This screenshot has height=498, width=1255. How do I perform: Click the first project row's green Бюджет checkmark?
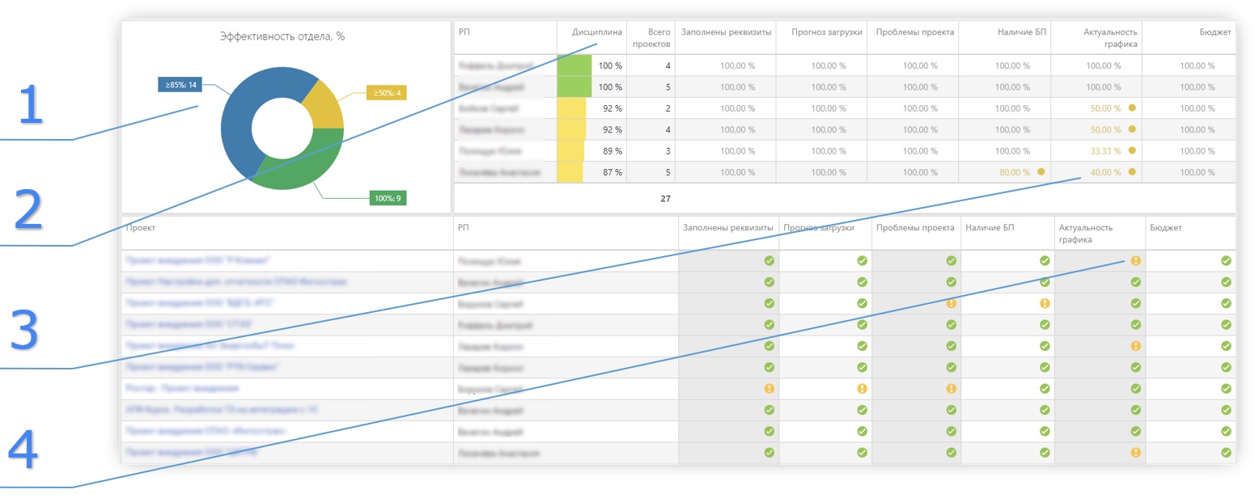(x=1226, y=260)
